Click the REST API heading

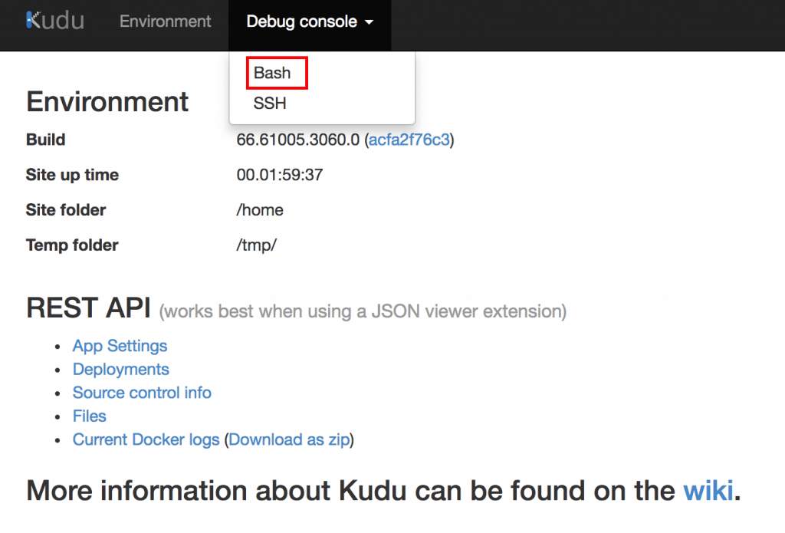pyautogui.click(x=88, y=308)
